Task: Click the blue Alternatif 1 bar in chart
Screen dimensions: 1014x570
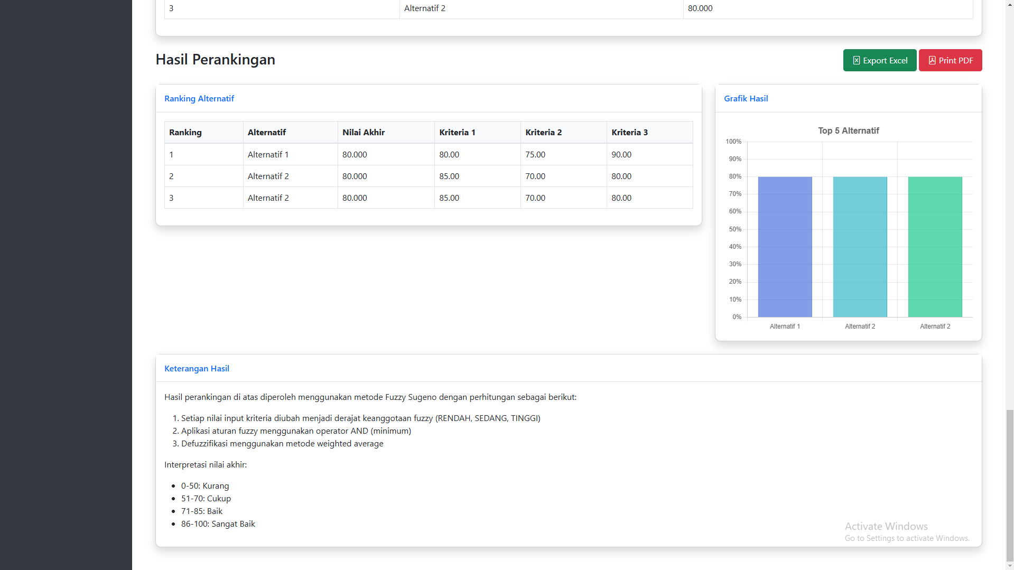Action: point(785,247)
